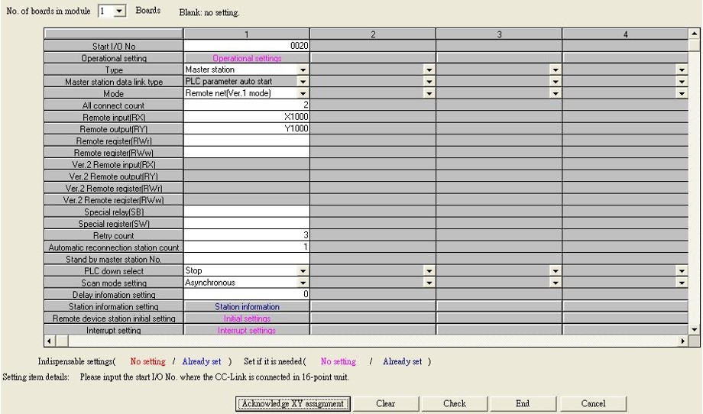Open the Interrupt settings button
The width and height of the screenshot is (703, 414).
pyautogui.click(x=247, y=330)
